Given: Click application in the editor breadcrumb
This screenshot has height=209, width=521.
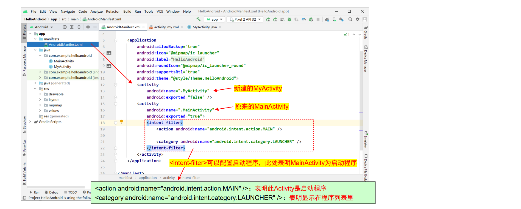Looking at the screenshot, I should [148, 178].
